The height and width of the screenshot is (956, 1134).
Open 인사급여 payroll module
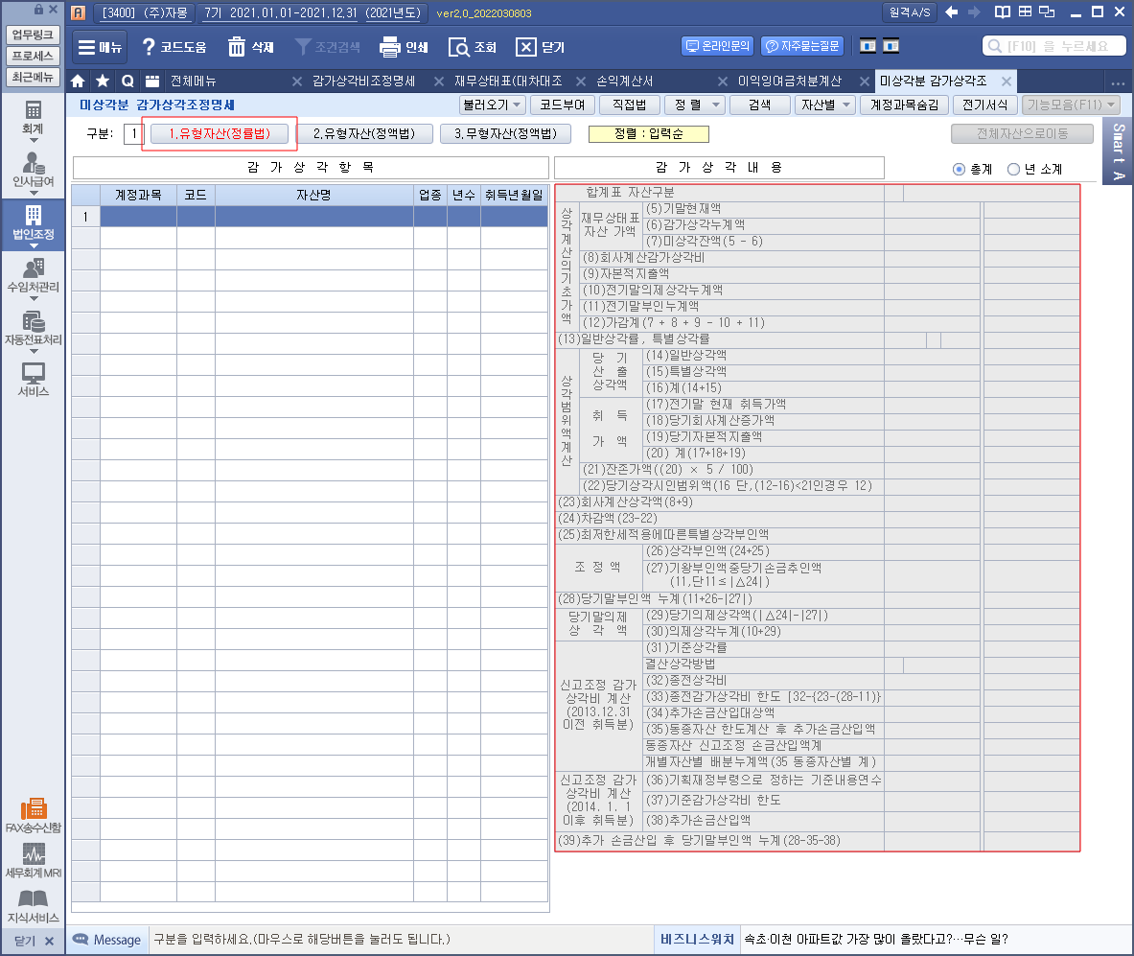tap(33, 171)
